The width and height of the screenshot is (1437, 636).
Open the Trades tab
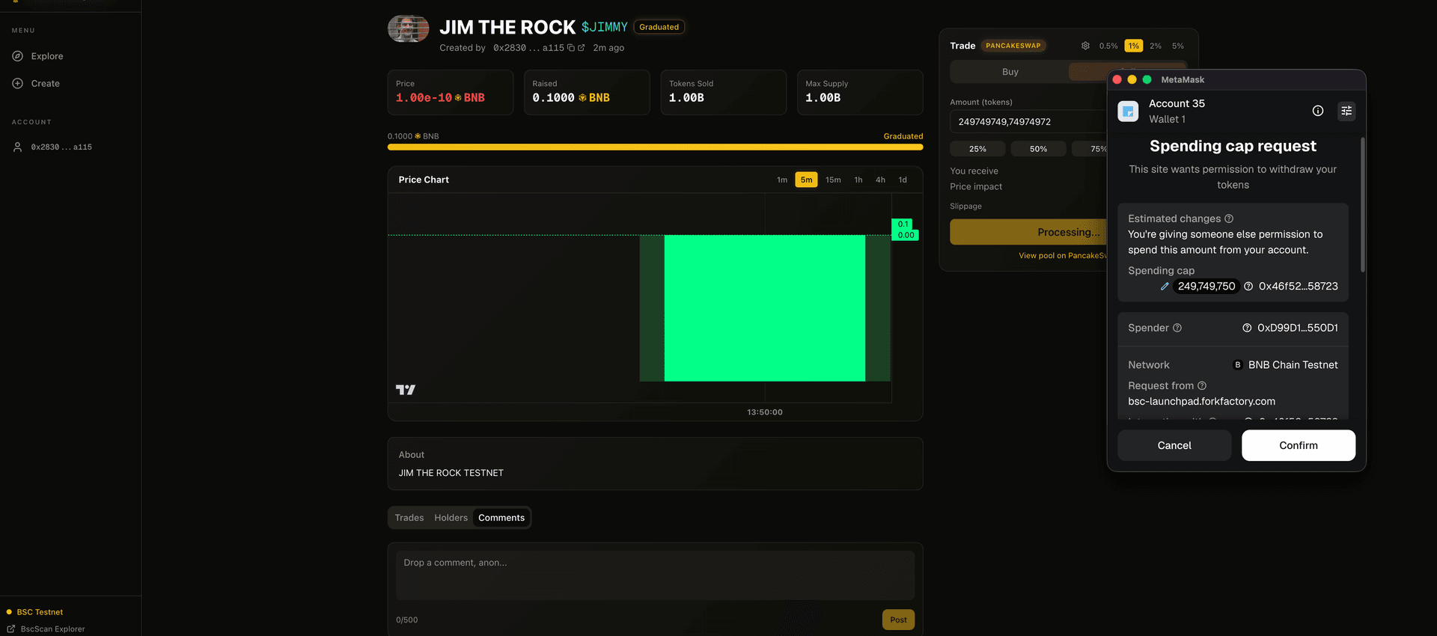click(409, 518)
